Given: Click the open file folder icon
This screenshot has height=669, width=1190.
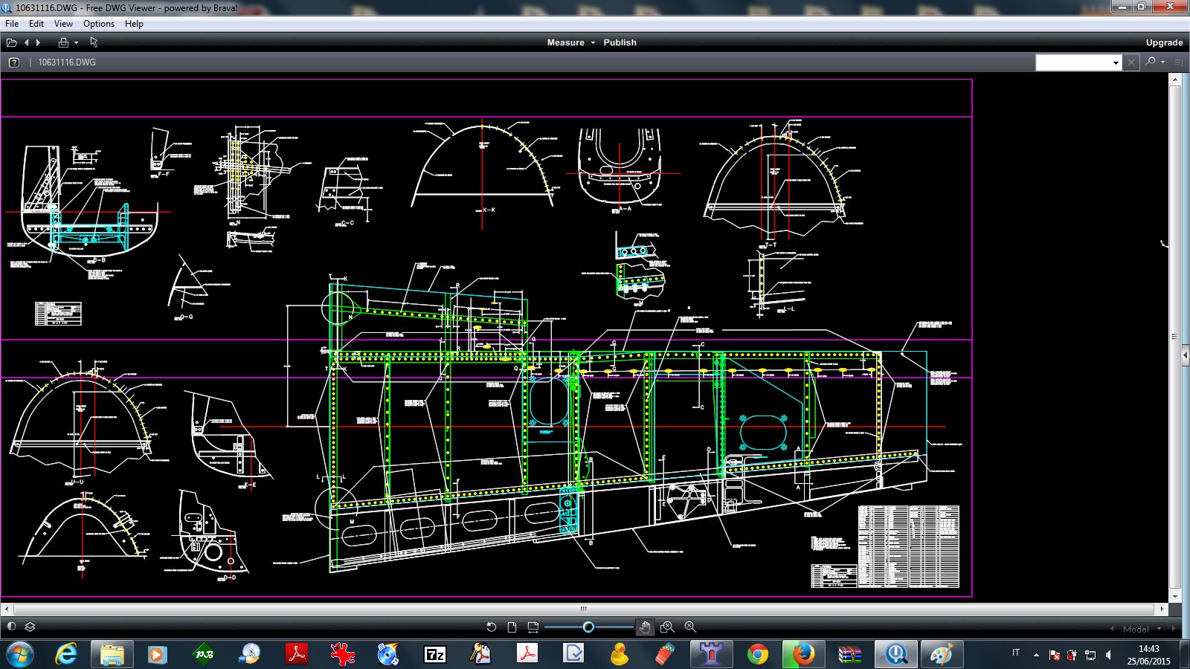Looking at the screenshot, I should pyautogui.click(x=12, y=42).
